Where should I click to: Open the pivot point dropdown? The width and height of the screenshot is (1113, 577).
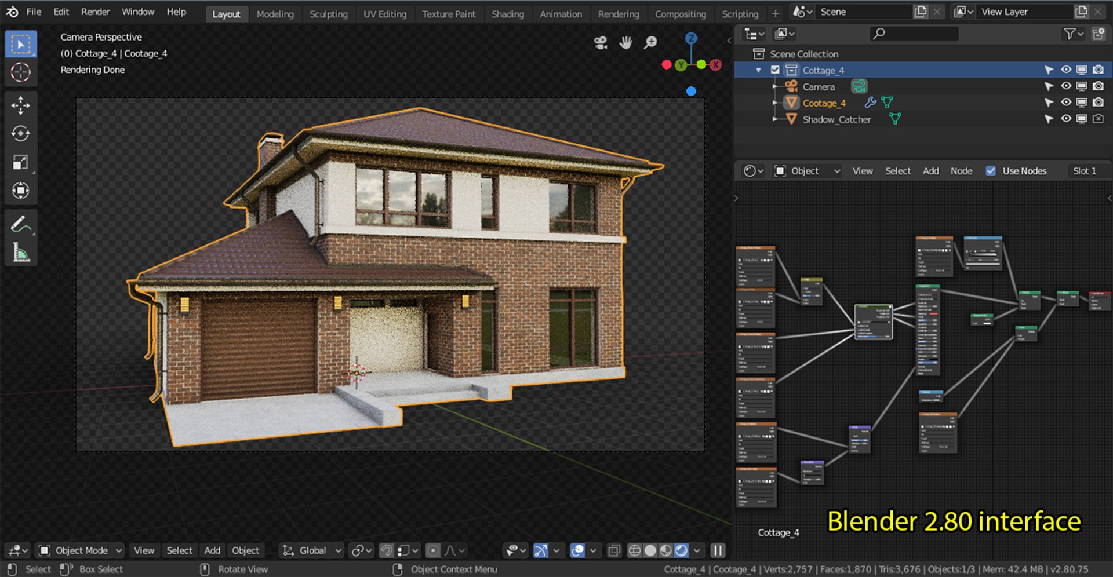(x=362, y=550)
